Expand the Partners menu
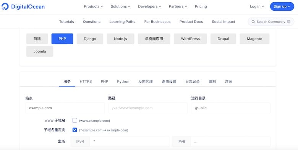Viewport: 298px width, 150px height. tap(178, 6)
